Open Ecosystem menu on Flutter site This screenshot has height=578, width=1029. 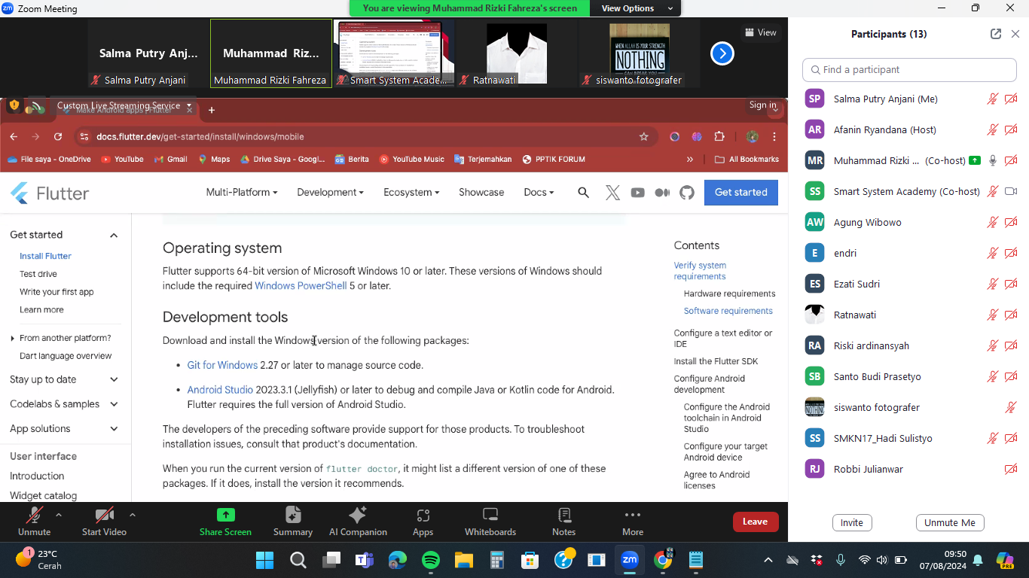[x=411, y=192]
